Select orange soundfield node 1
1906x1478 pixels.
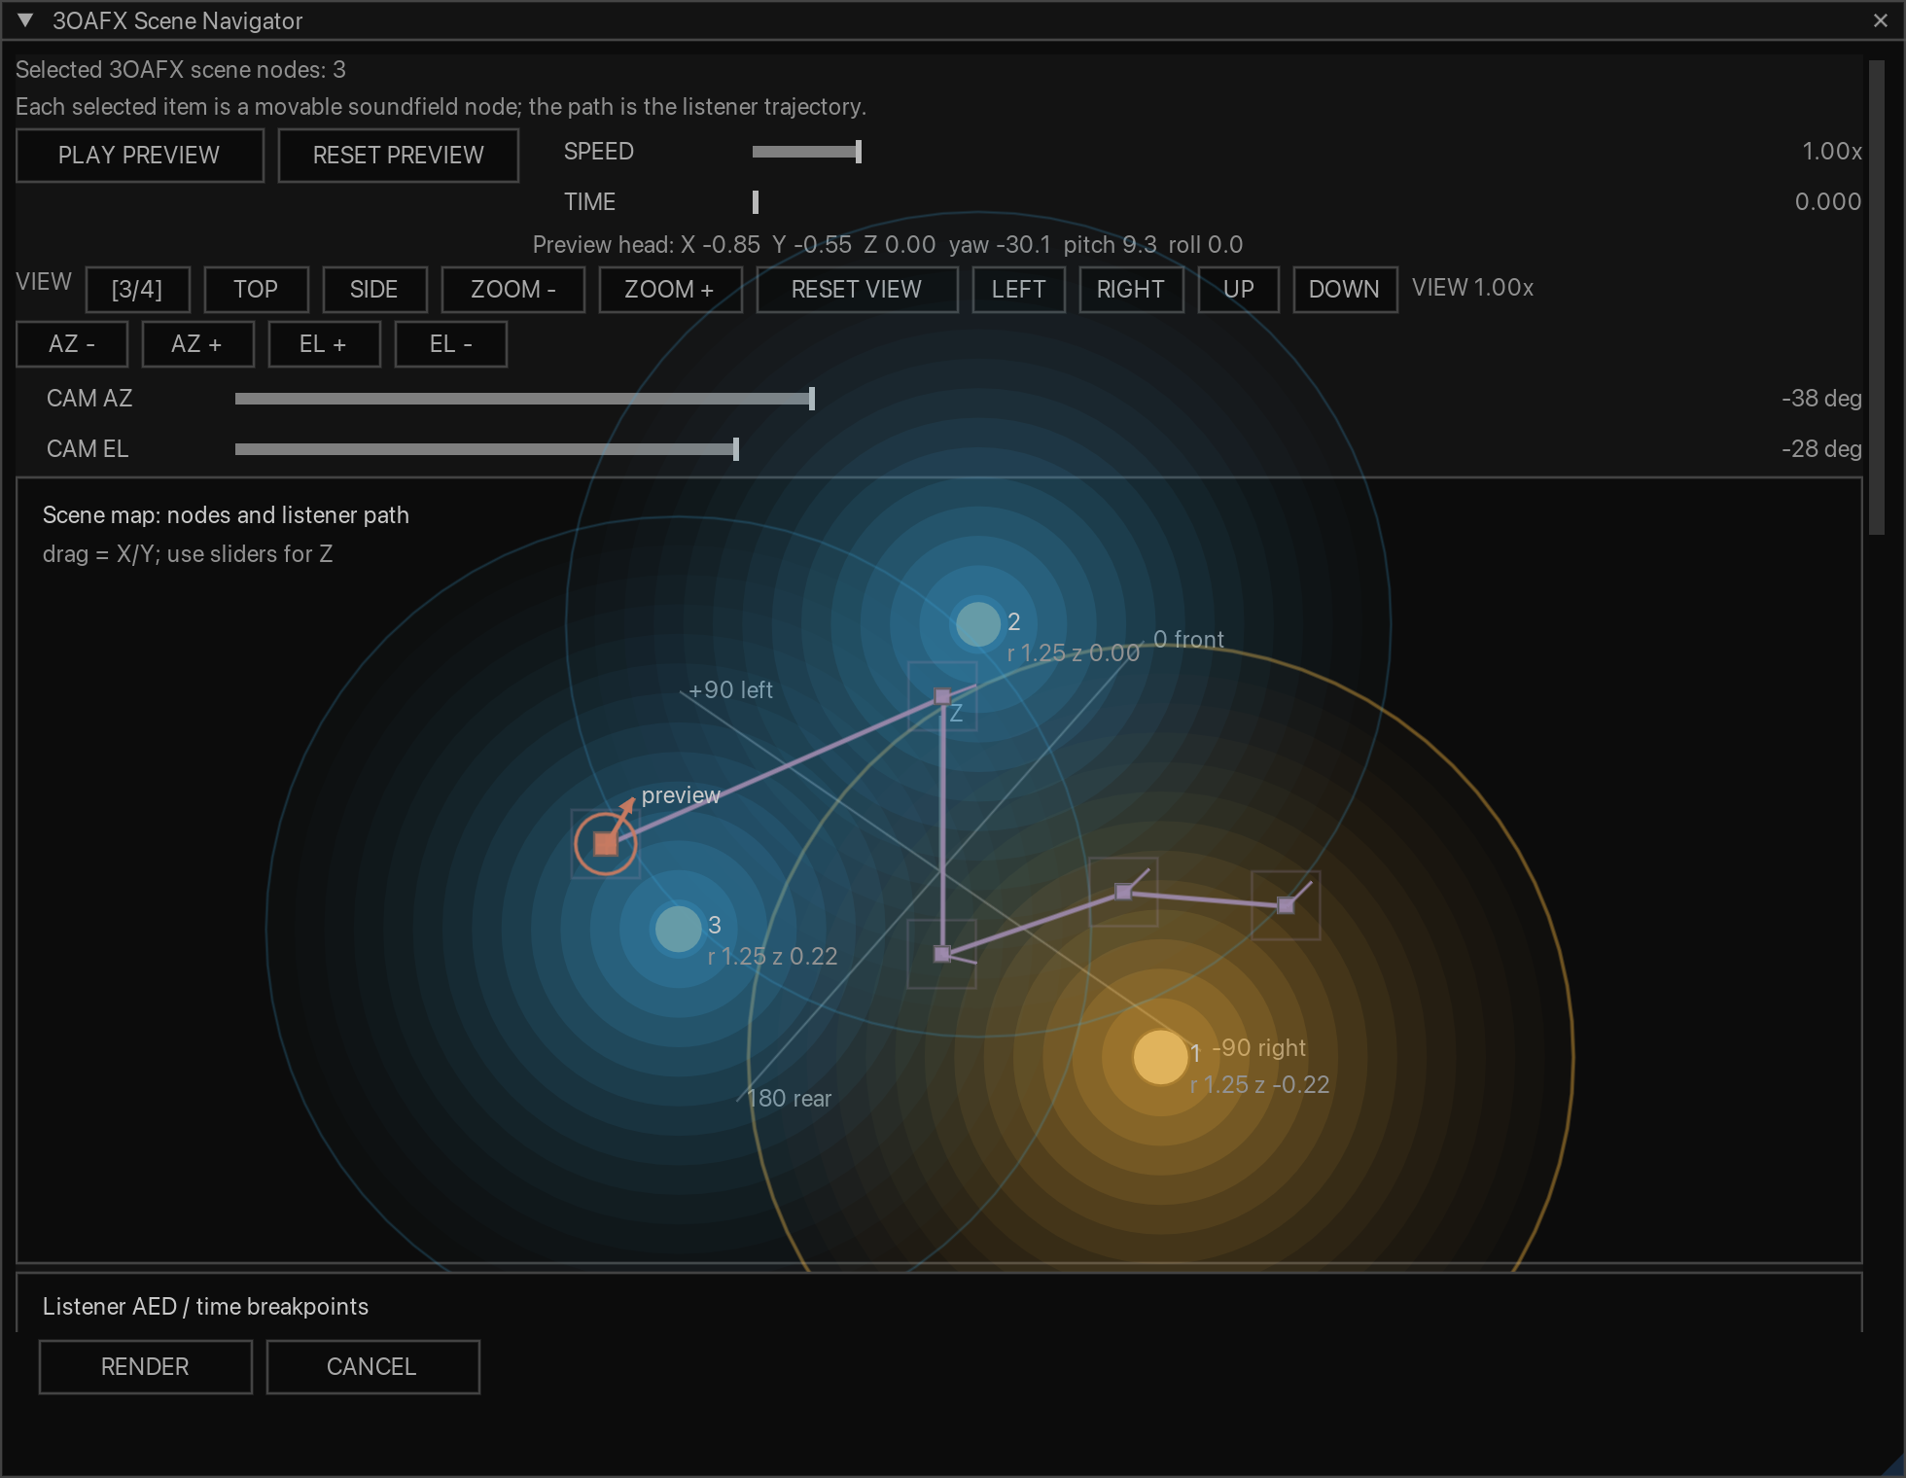tap(1160, 1057)
